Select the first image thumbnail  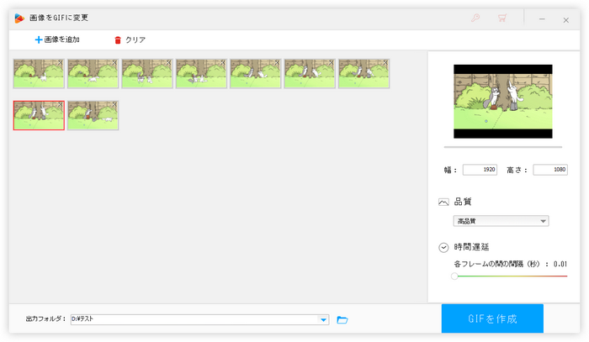click(39, 73)
